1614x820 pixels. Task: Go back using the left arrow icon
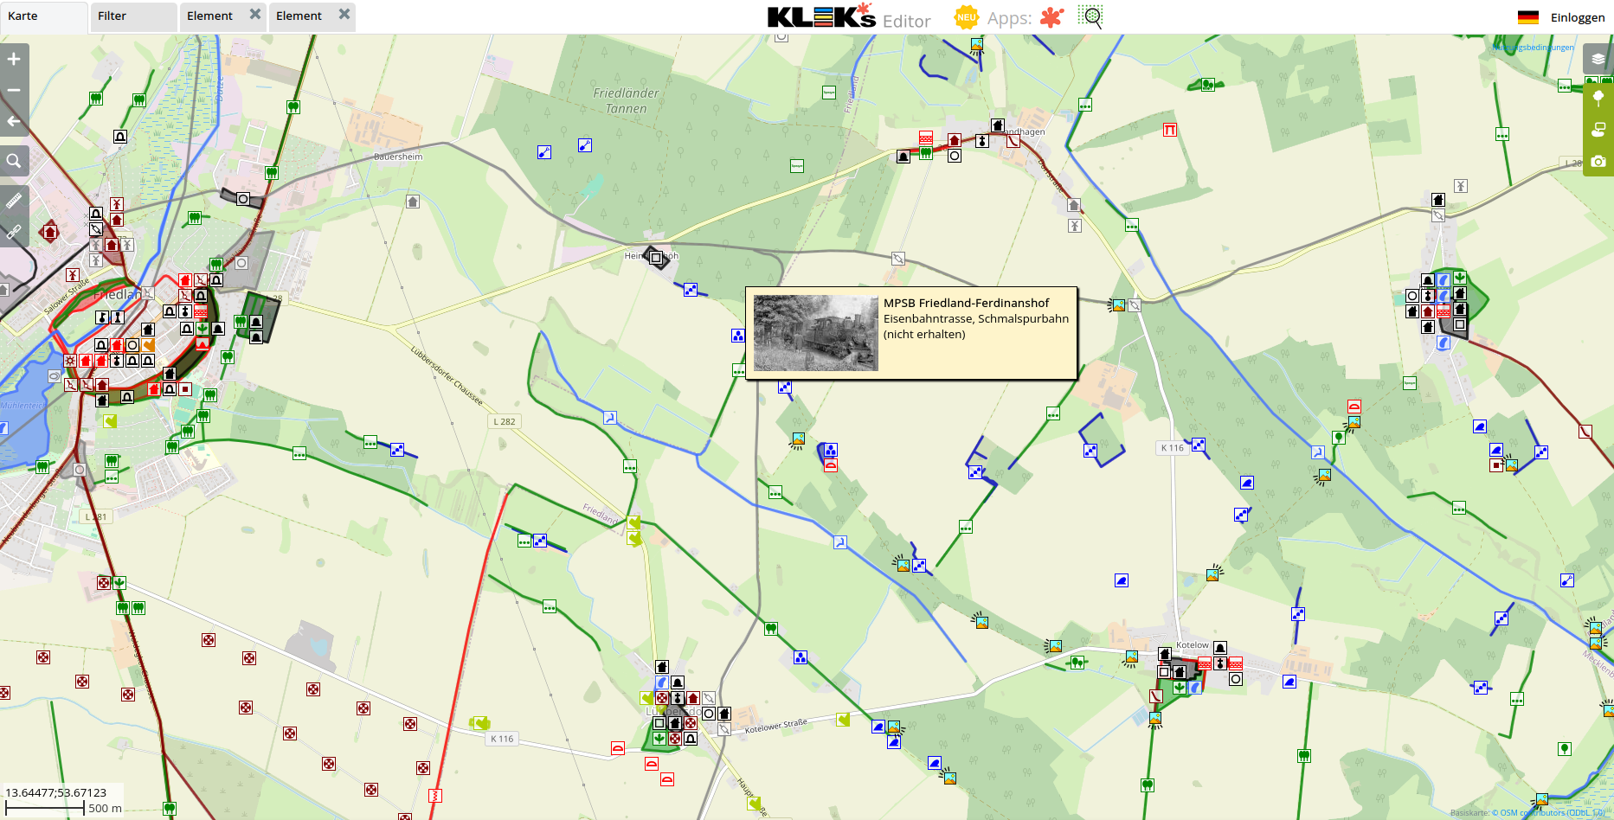coord(14,121)
